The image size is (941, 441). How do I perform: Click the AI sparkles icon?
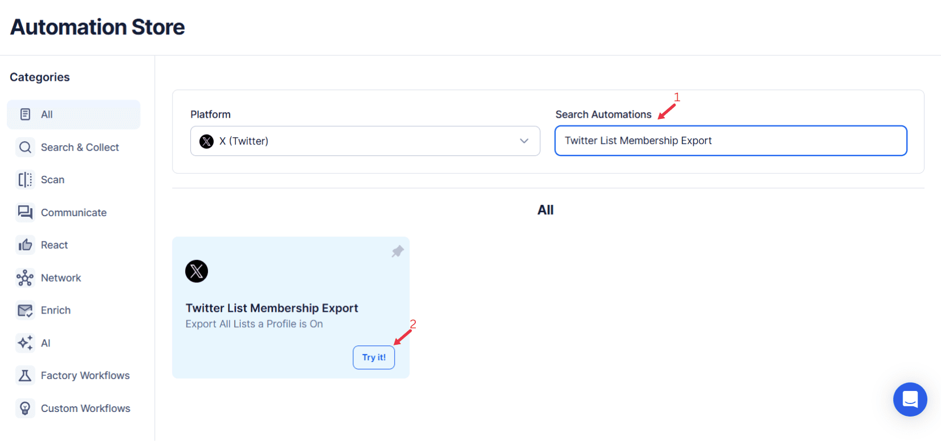25,343
